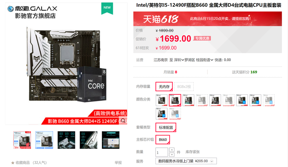Open the 月销量 8 sales tab

(x=170, y=72)
